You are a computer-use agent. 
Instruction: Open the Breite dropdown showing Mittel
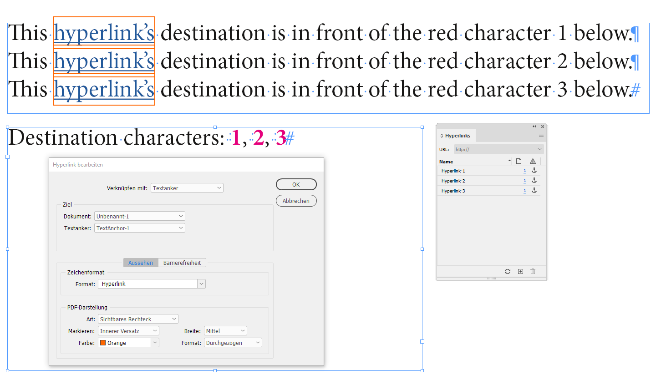pyautogui.click(x=225, y=330)
